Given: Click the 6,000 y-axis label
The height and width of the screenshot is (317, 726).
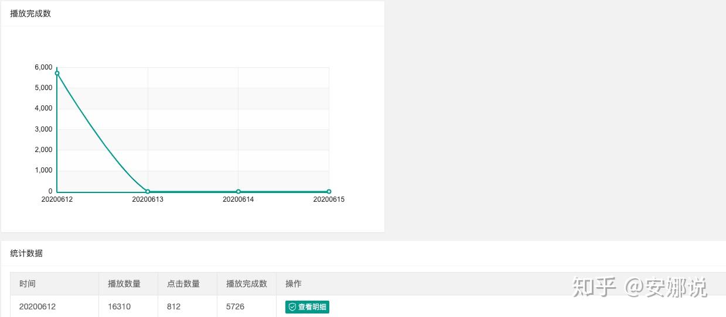Looking at the screenshot, I should (43, 67).
